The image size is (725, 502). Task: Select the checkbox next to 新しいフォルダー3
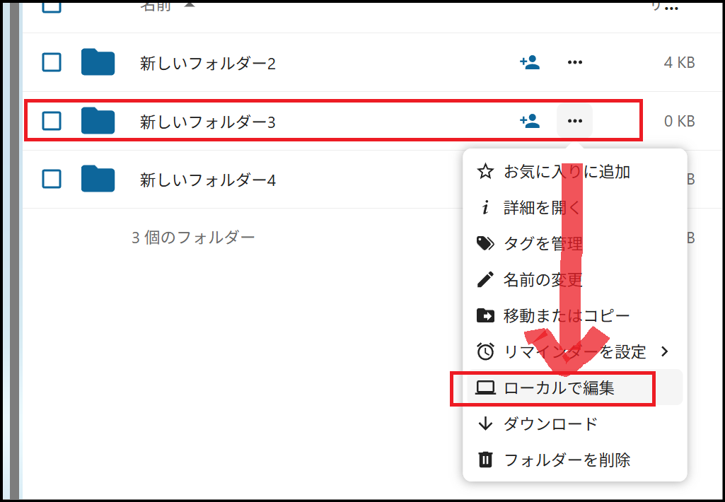point(52,121)
